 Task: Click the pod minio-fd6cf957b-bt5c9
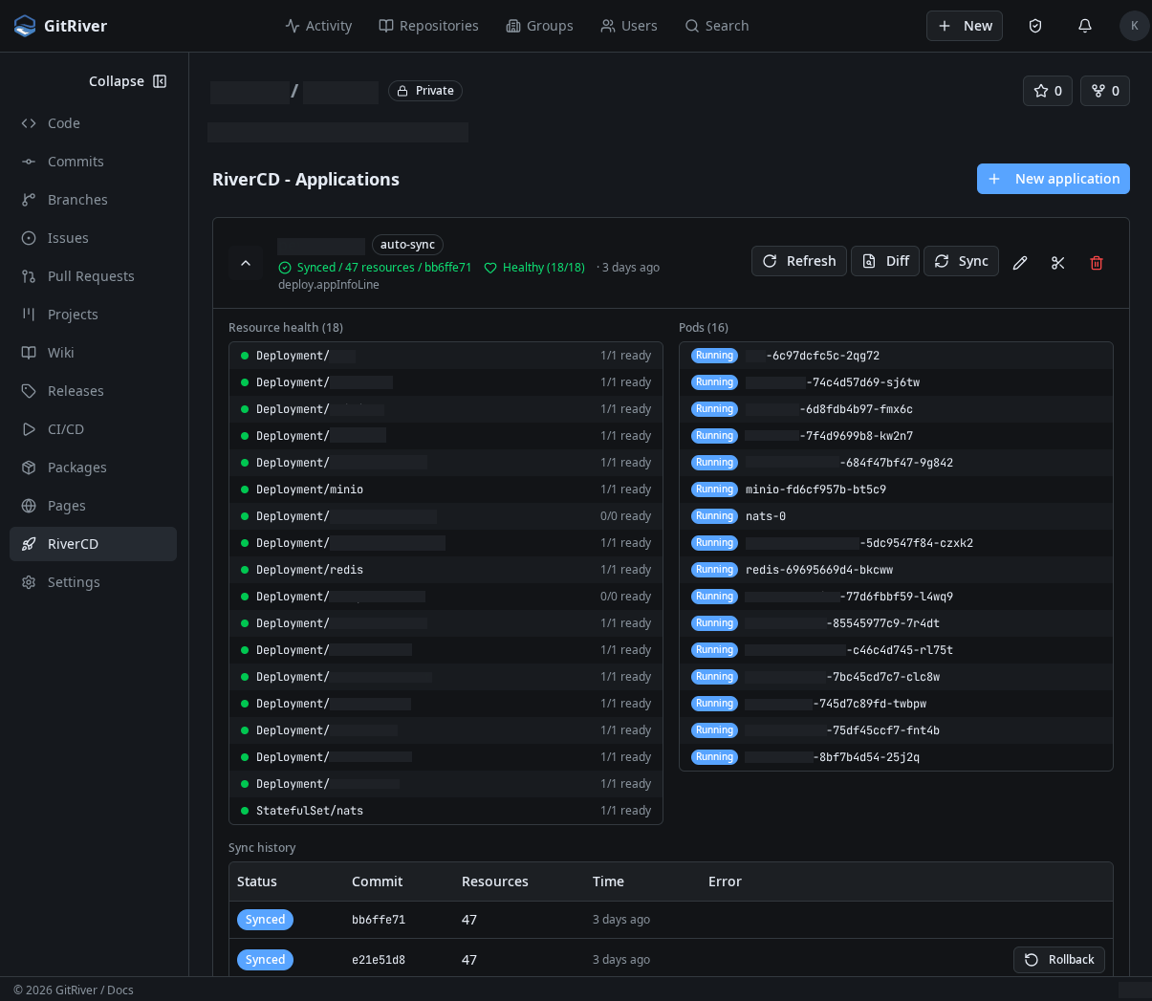click(x=896, y=490)
